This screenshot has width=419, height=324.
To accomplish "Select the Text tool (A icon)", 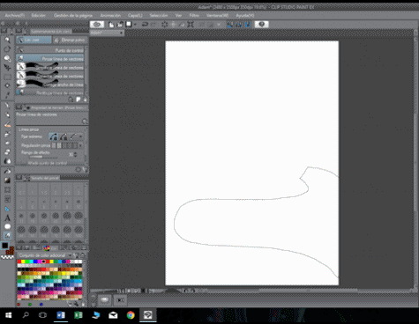I will [x=7, y=217].
